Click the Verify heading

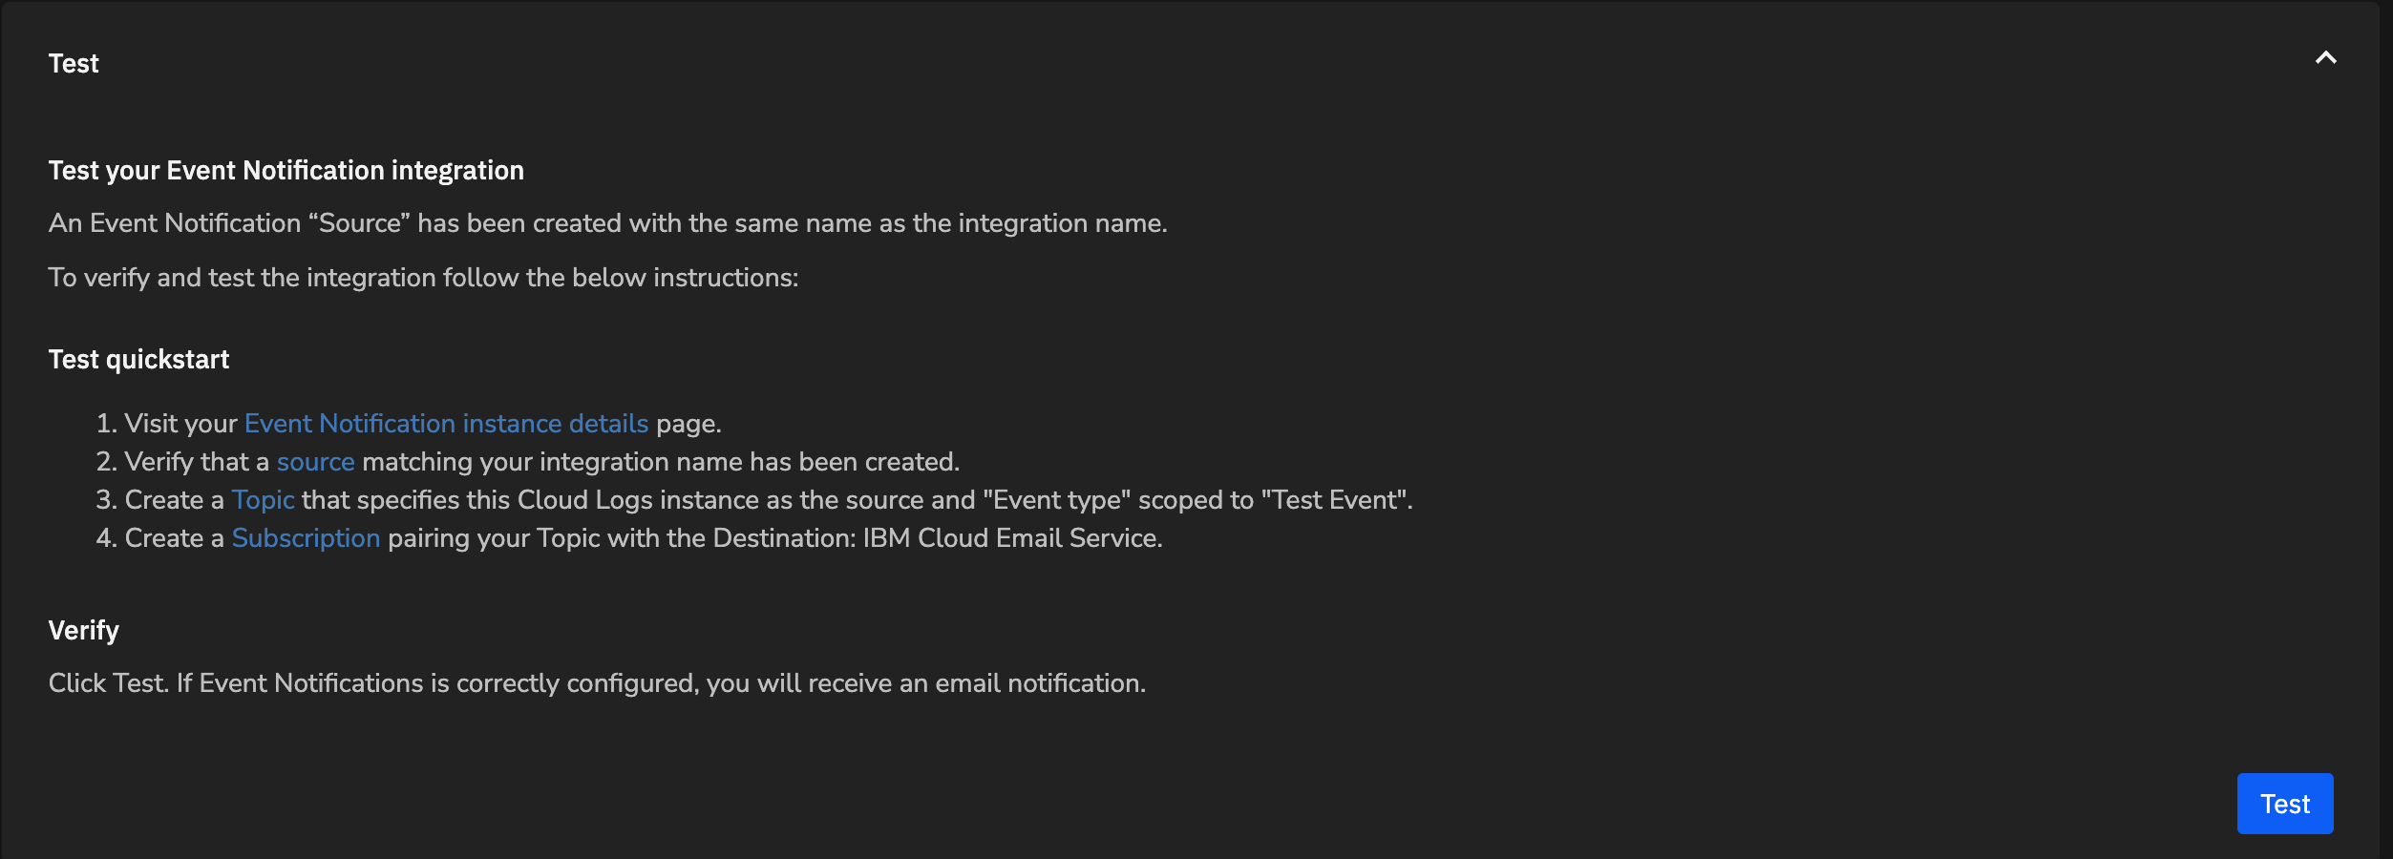tap(84, 631)
